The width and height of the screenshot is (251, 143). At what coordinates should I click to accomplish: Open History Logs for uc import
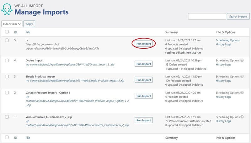tap(223, 44)
